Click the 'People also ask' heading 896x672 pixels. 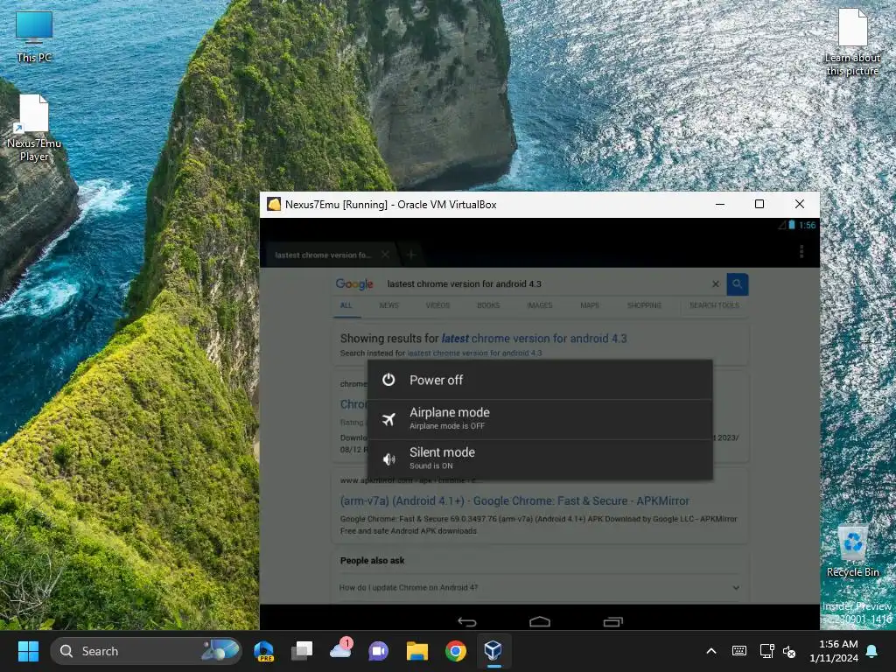[x=372, y=561]
